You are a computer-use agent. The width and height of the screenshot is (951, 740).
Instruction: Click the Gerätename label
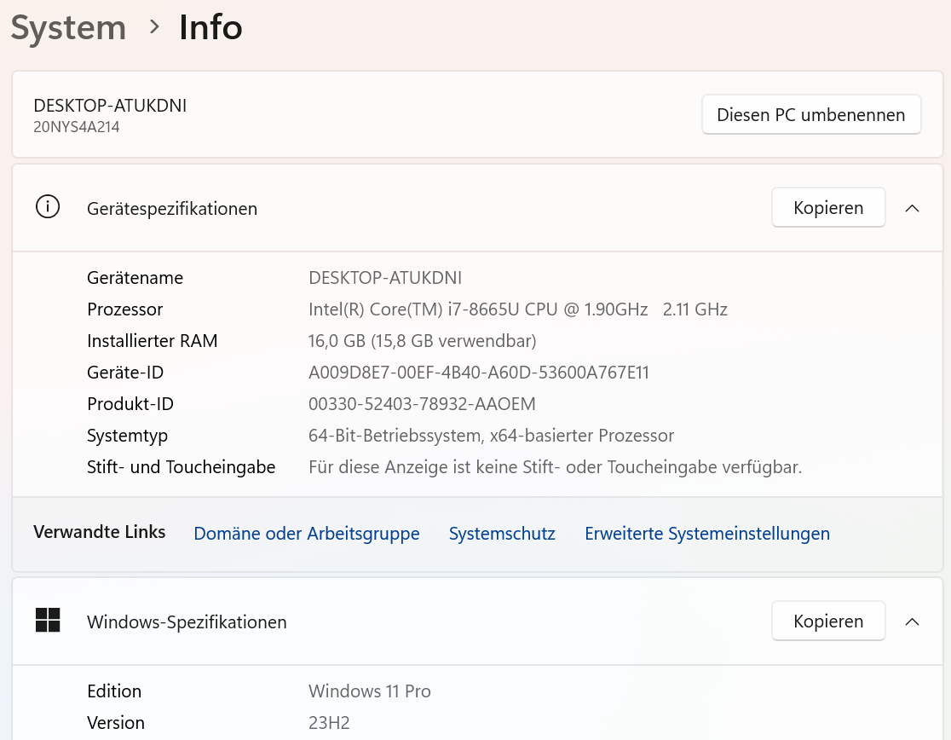coord(135,278)
